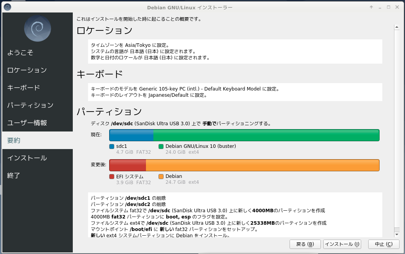405x254 pixels.
Task: Click the orange Debian legend square
Action: point(161,177)
